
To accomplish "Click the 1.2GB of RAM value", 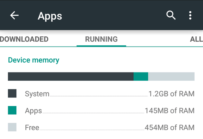I will pos(171,94).
